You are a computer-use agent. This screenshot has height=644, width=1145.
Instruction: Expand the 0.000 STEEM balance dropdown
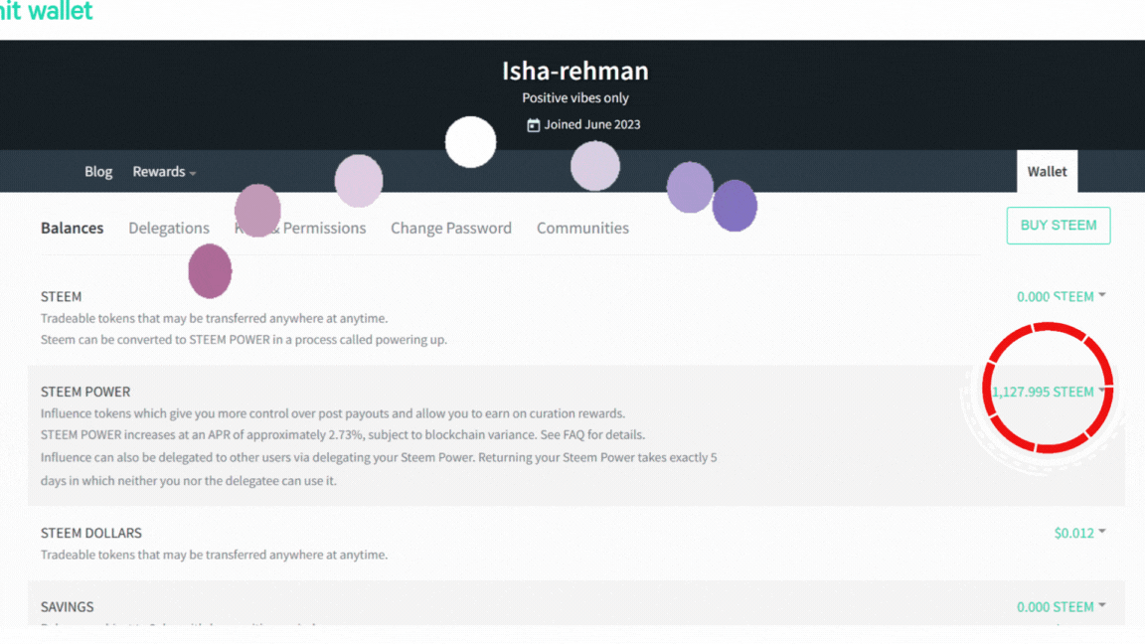pyautogui.click(x=1062, y=296)
